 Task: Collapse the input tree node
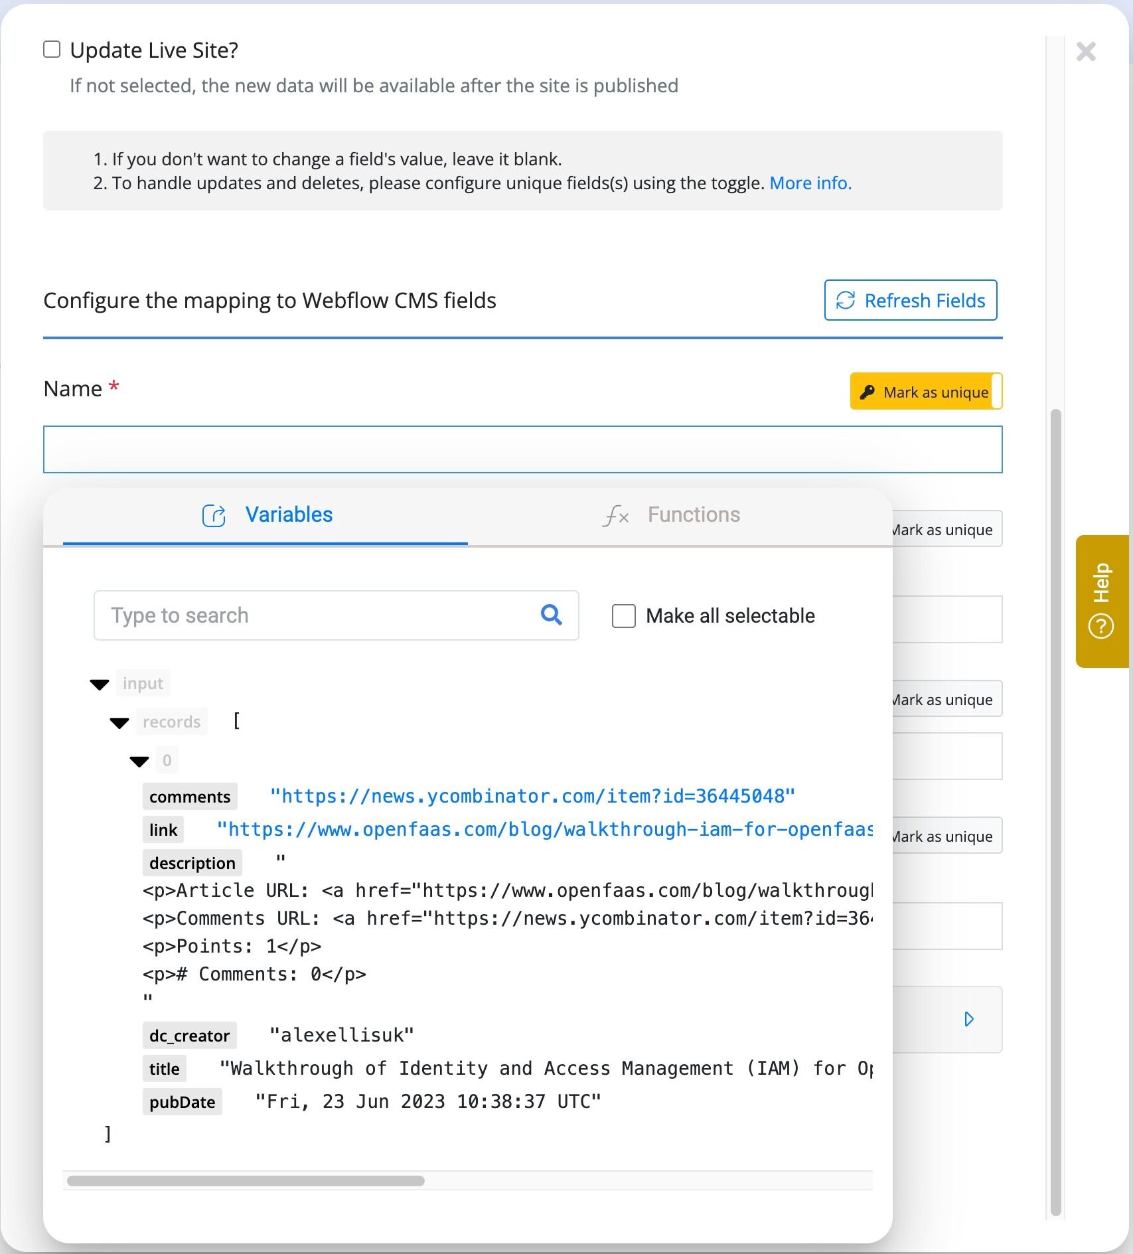100,683
